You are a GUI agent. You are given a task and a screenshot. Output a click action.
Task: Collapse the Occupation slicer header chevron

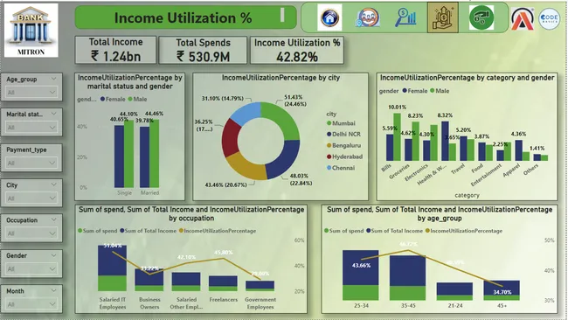pos(53,219)
